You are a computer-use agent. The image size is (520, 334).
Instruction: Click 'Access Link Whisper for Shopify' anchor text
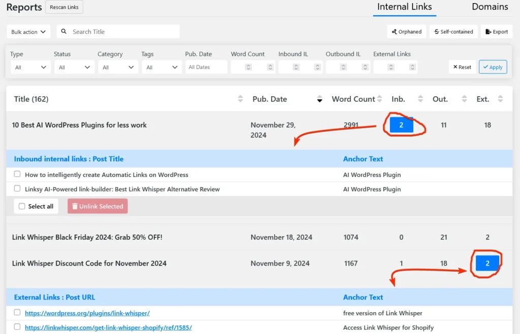click(x=388, y=328)
